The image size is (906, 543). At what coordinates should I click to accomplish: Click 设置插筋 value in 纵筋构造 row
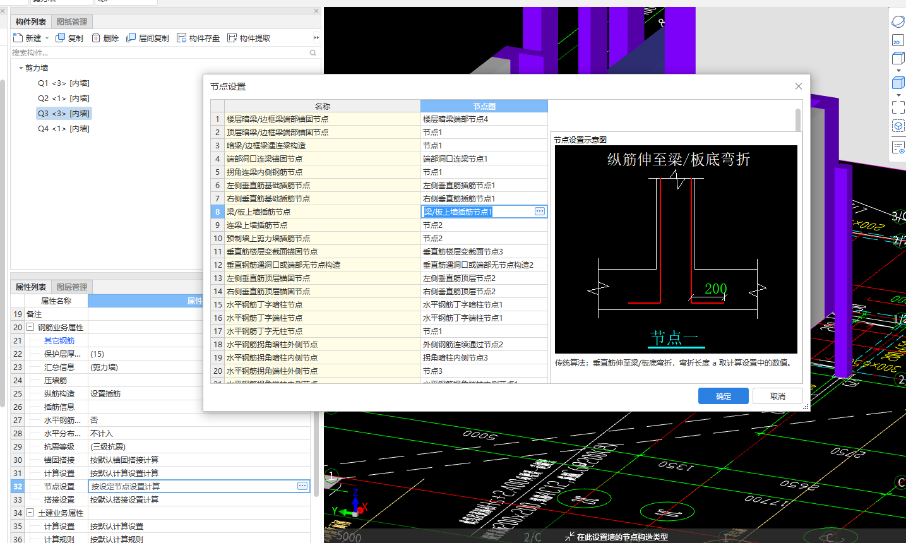(x=105, y=394)
